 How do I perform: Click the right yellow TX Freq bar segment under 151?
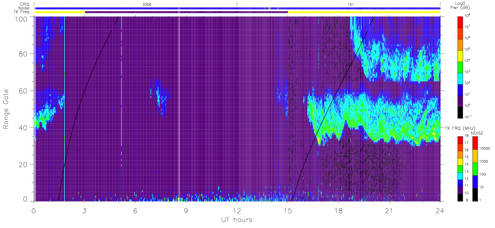[364, 12]
